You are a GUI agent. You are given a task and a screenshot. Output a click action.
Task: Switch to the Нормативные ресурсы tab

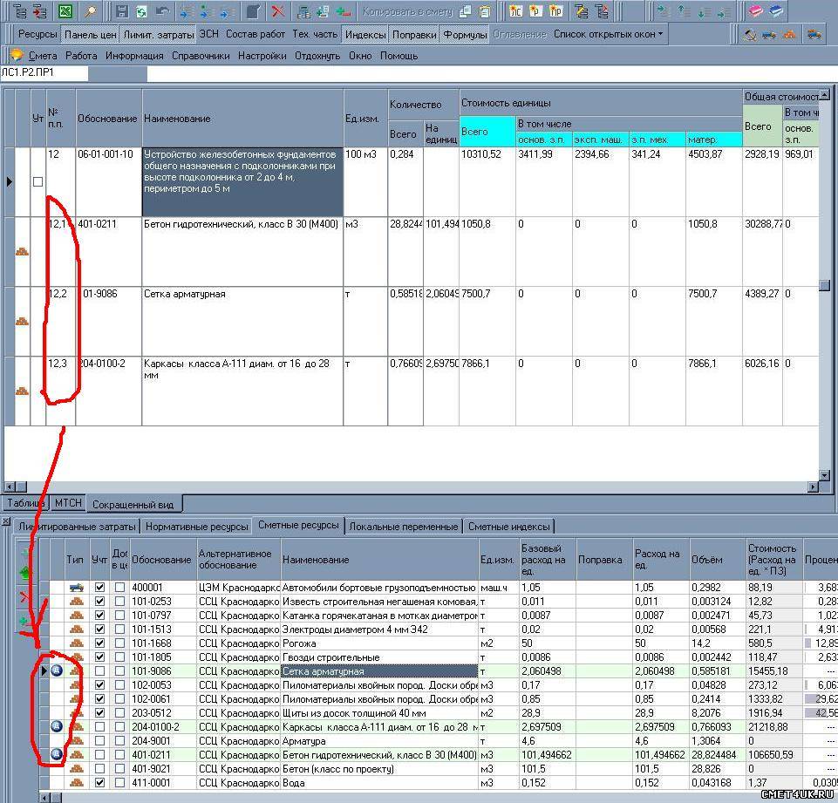197,526
